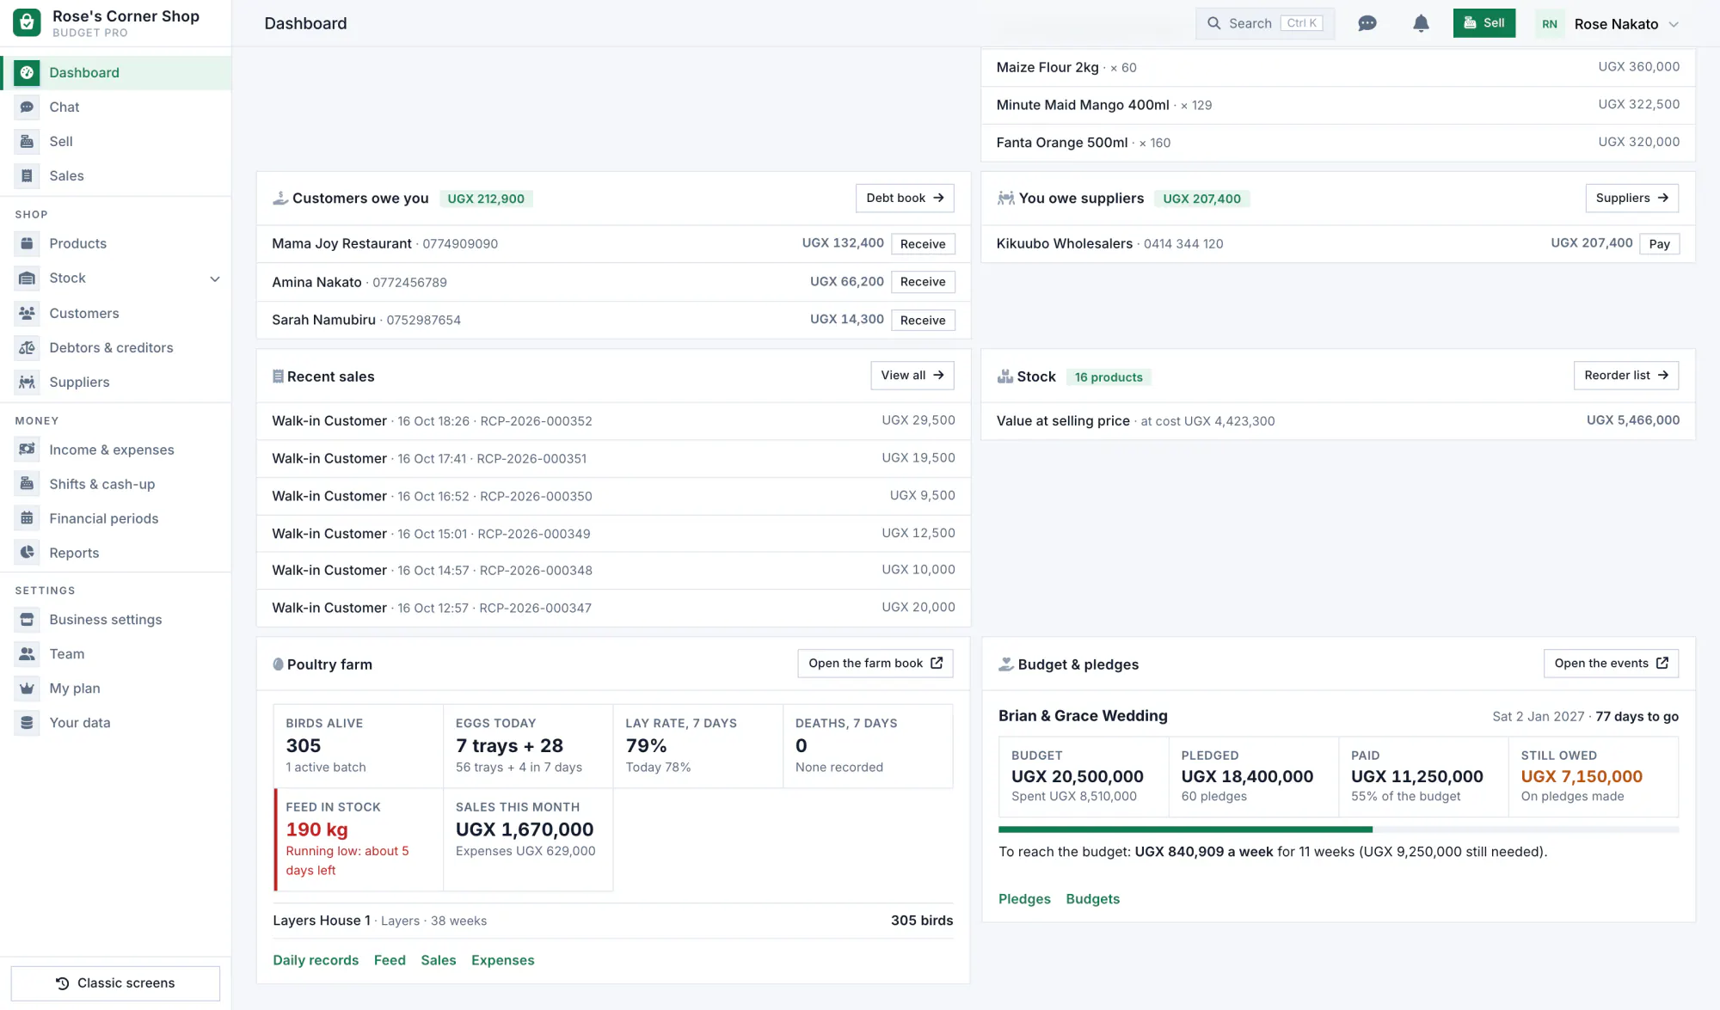Switch to Classic screens
Viewport: 1720px width, 1010px height.
click(x=115, y=983)
